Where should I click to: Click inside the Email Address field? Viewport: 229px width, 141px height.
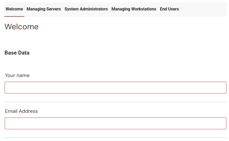coord(115,124)
